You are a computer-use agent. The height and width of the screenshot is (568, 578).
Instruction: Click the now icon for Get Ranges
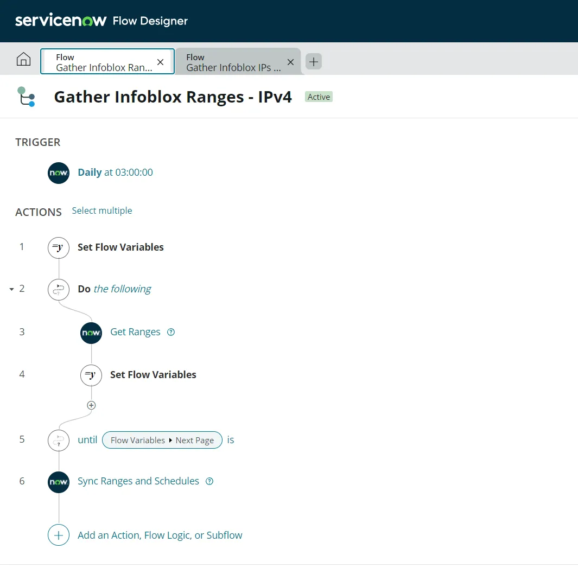91,333
